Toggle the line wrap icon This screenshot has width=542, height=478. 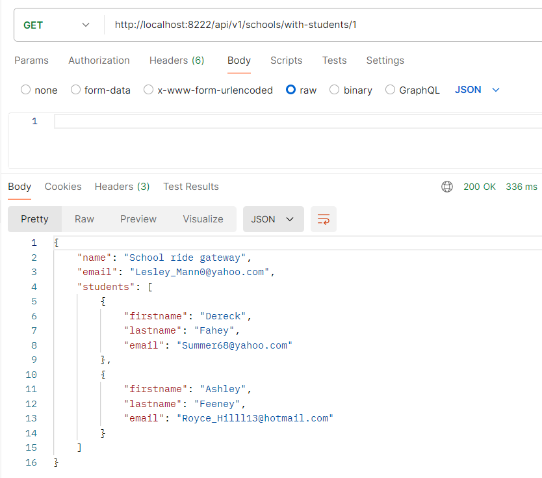point(324,219)
